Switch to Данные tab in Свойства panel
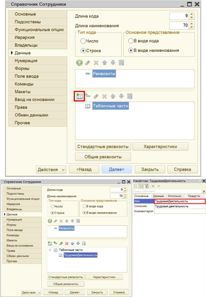 [158, 196]
